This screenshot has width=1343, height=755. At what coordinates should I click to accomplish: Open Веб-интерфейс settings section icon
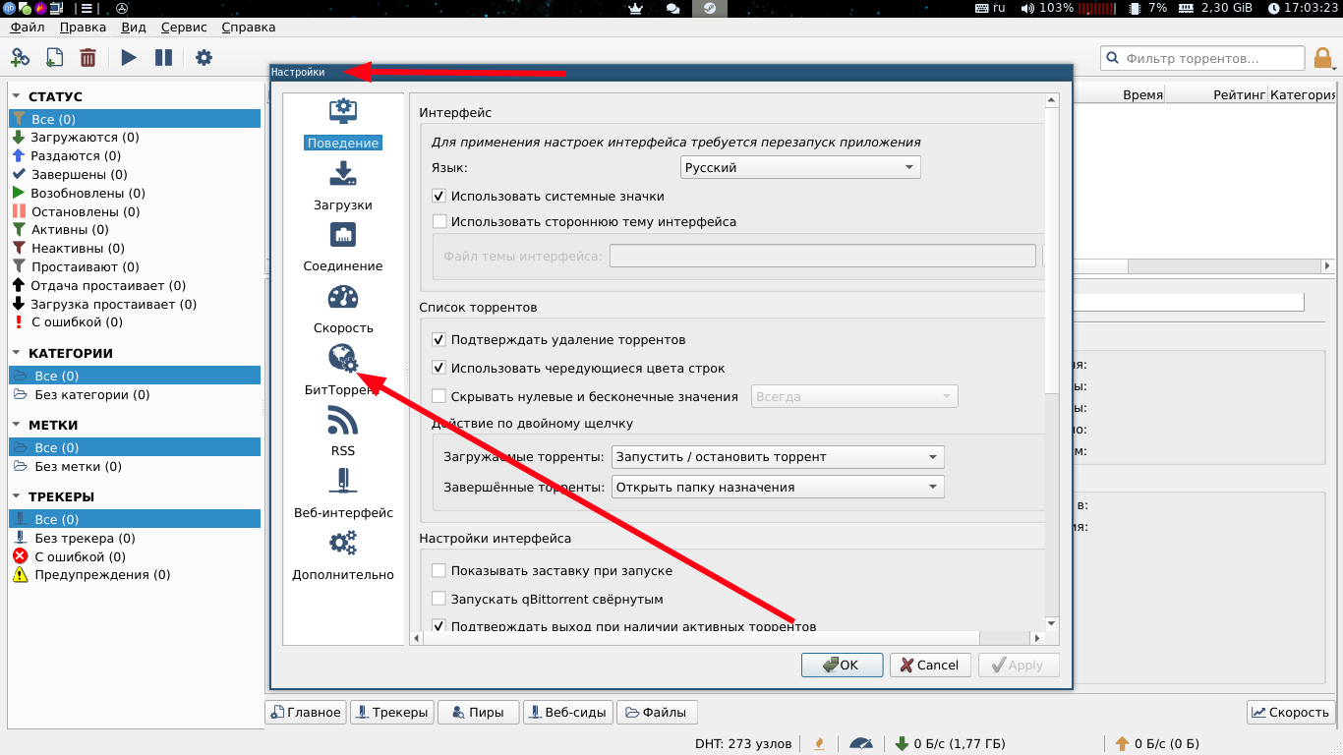[343, 482]
